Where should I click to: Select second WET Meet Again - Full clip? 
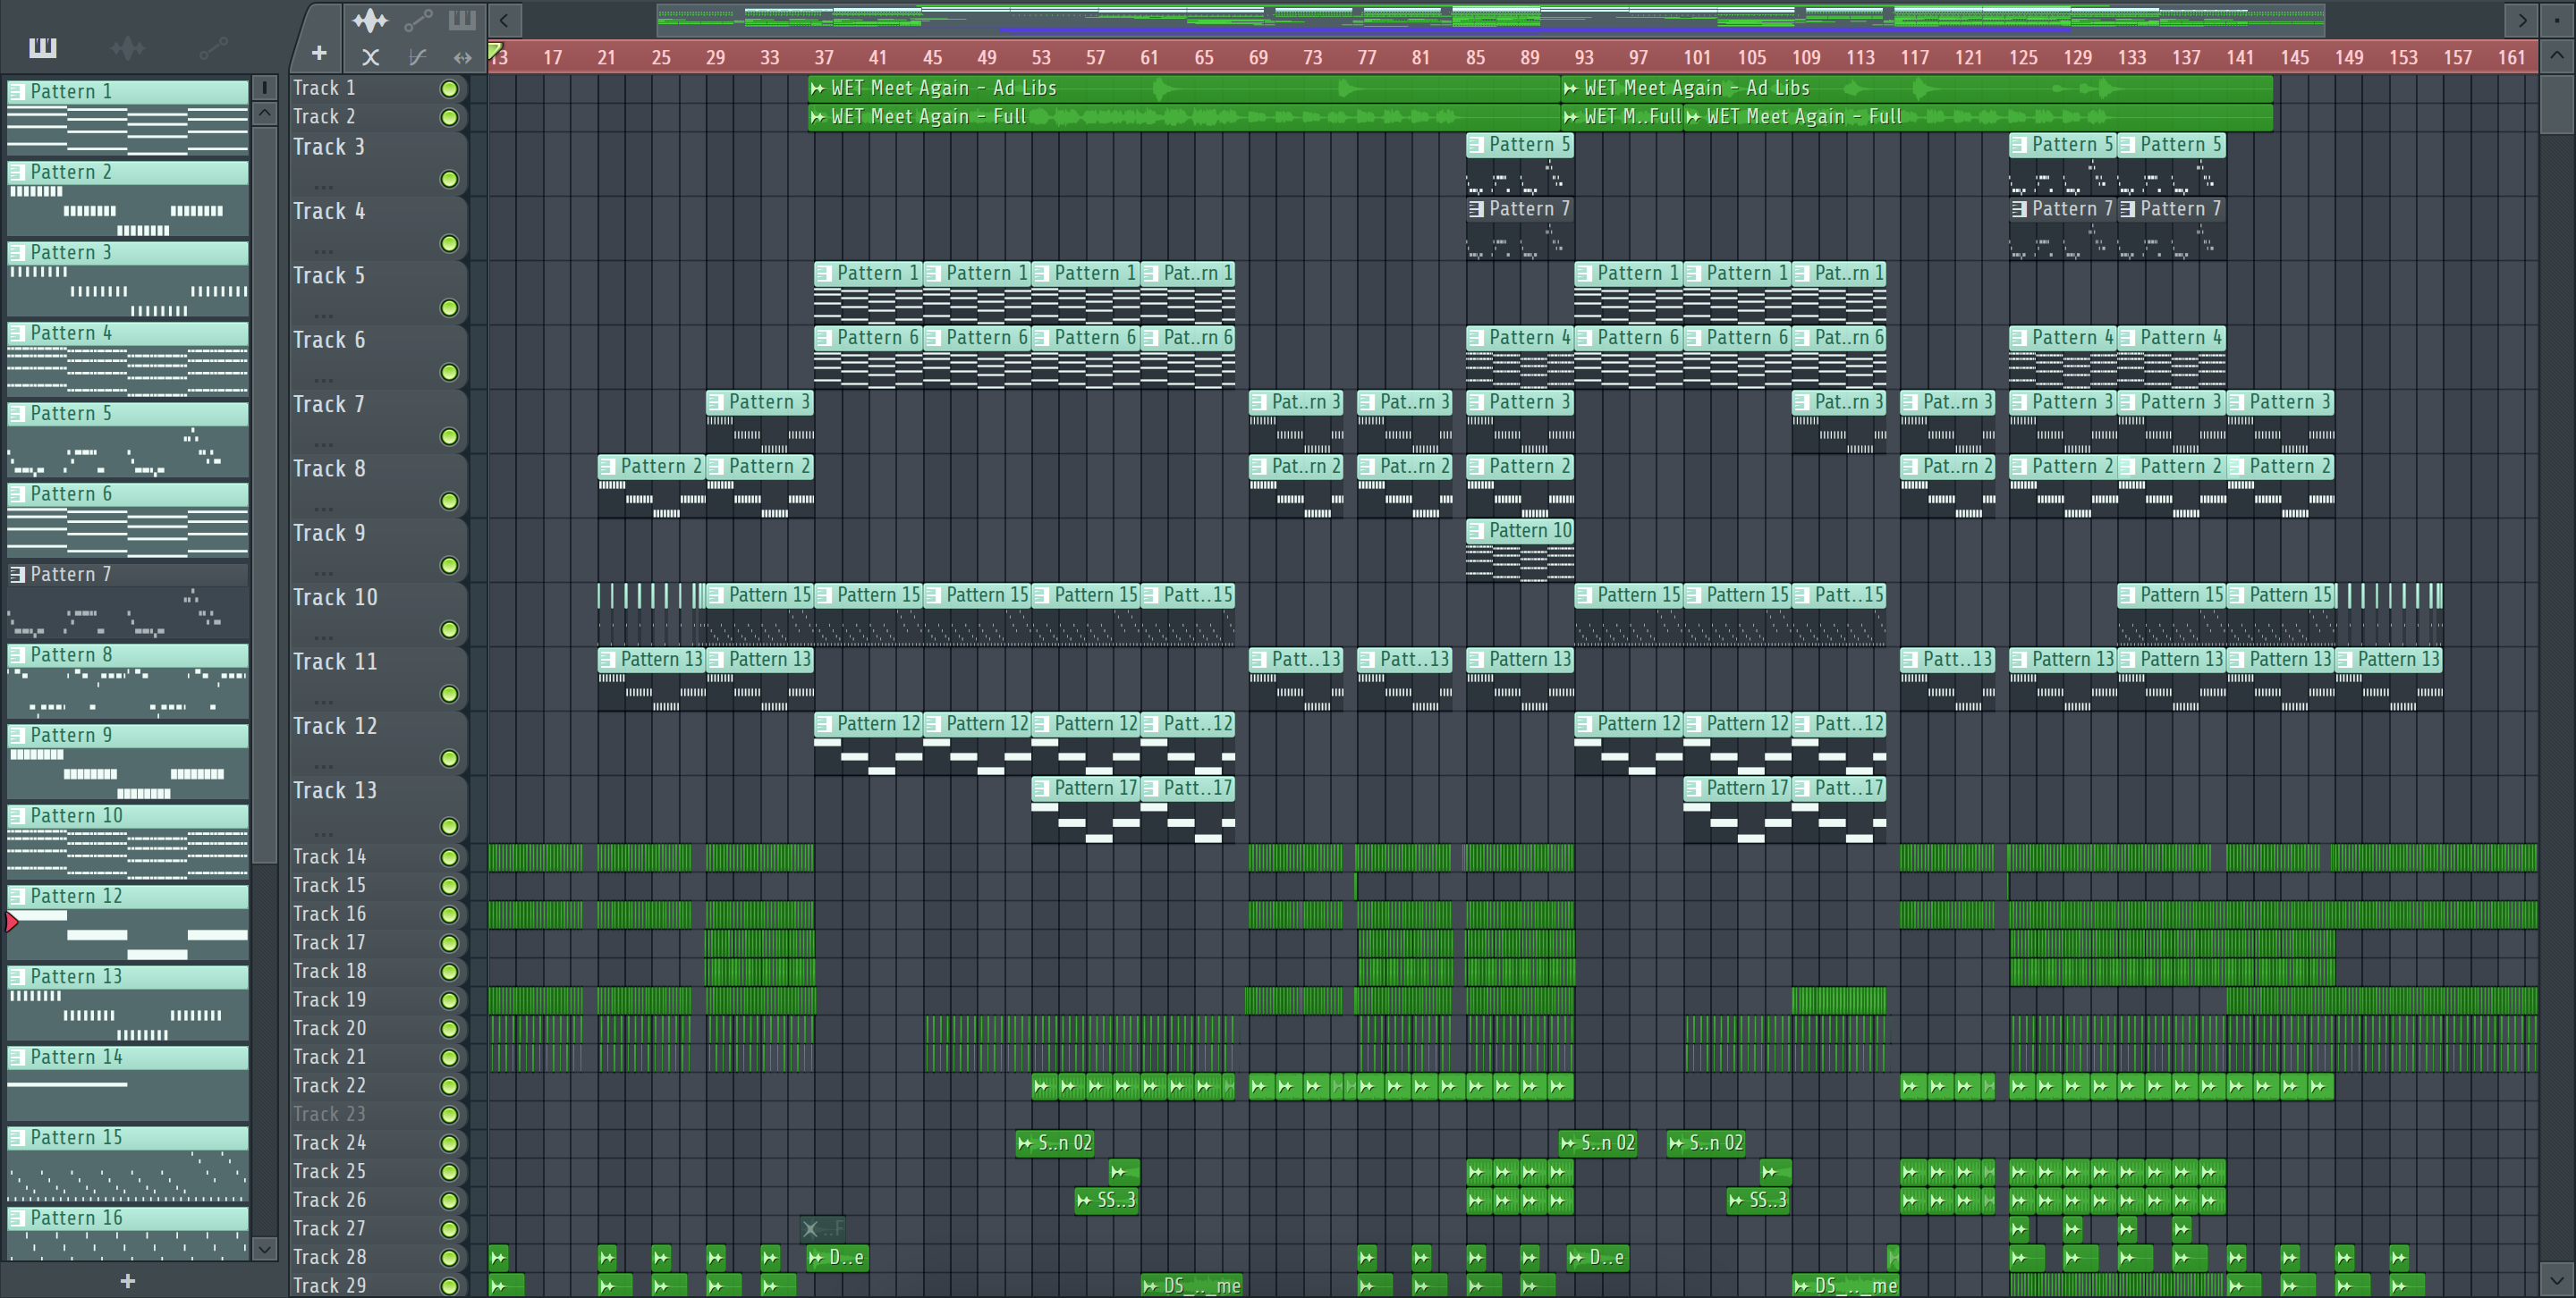[1978, 117]
